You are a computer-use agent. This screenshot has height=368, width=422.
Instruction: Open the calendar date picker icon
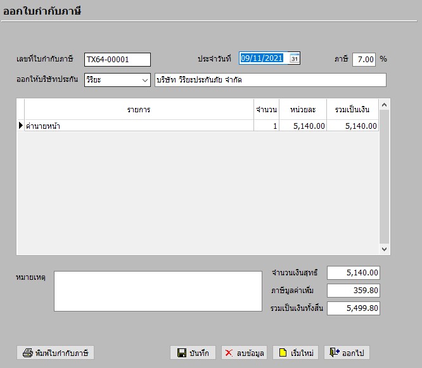295,59
